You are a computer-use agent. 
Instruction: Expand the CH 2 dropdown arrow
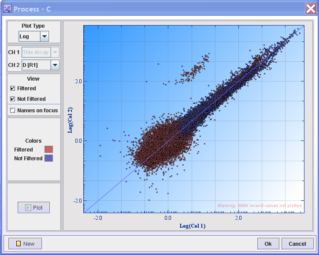click(x=55, y=65)
